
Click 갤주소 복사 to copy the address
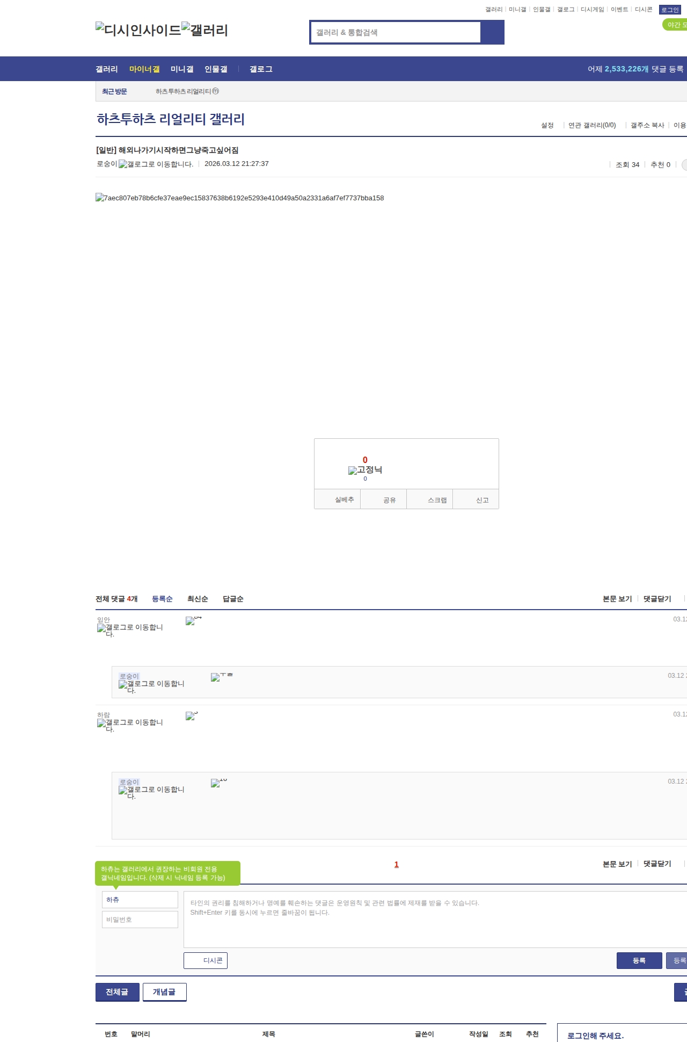pyautogui.click(x=647, y=125)
